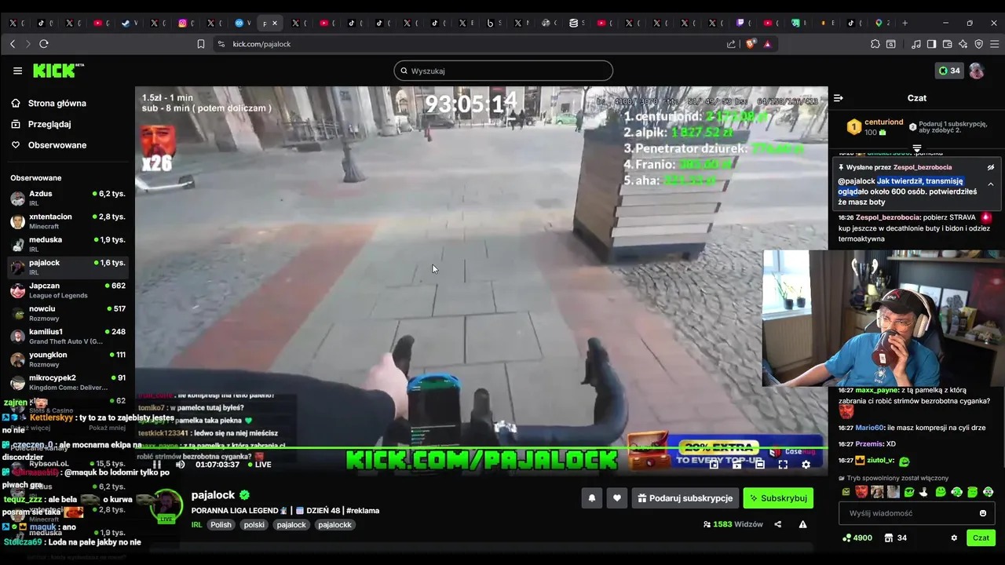
Task: Send message with Czat button
Action: (981, 538)
